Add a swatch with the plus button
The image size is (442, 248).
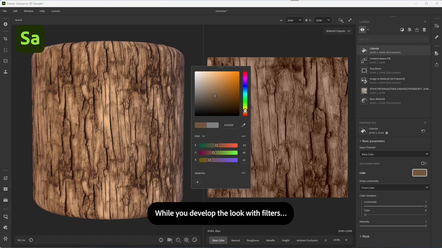tap(197, 182)
